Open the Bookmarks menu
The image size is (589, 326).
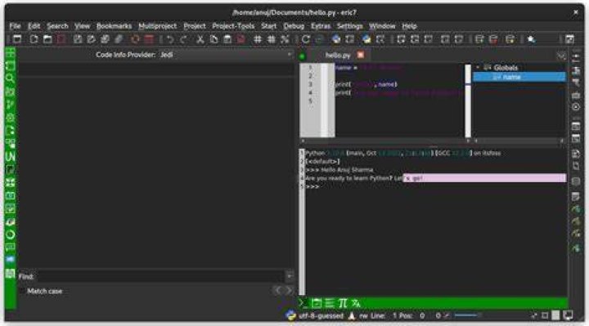coord(114,26)
